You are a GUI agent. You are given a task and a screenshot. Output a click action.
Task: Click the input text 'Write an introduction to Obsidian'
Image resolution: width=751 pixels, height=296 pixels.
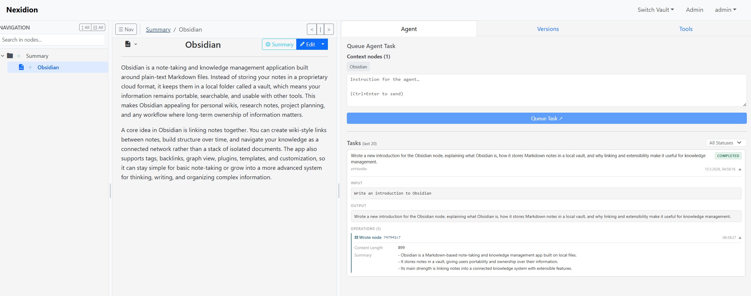tap(392, 193)
